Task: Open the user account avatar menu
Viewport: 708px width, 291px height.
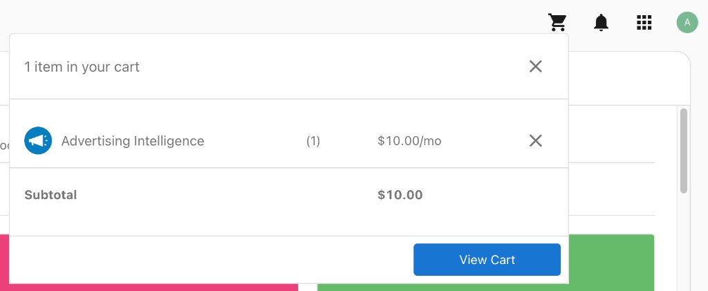Action: (x=687, y=23)
